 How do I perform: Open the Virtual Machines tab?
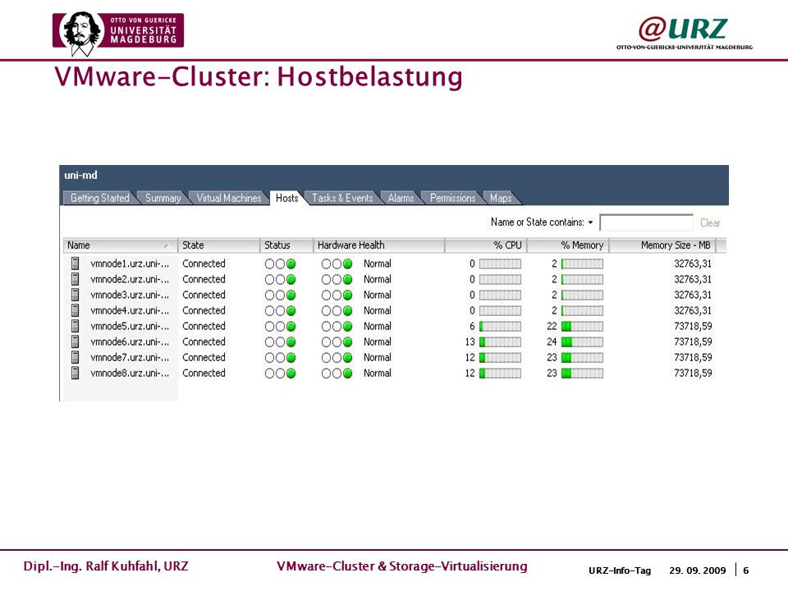point(229,198)
